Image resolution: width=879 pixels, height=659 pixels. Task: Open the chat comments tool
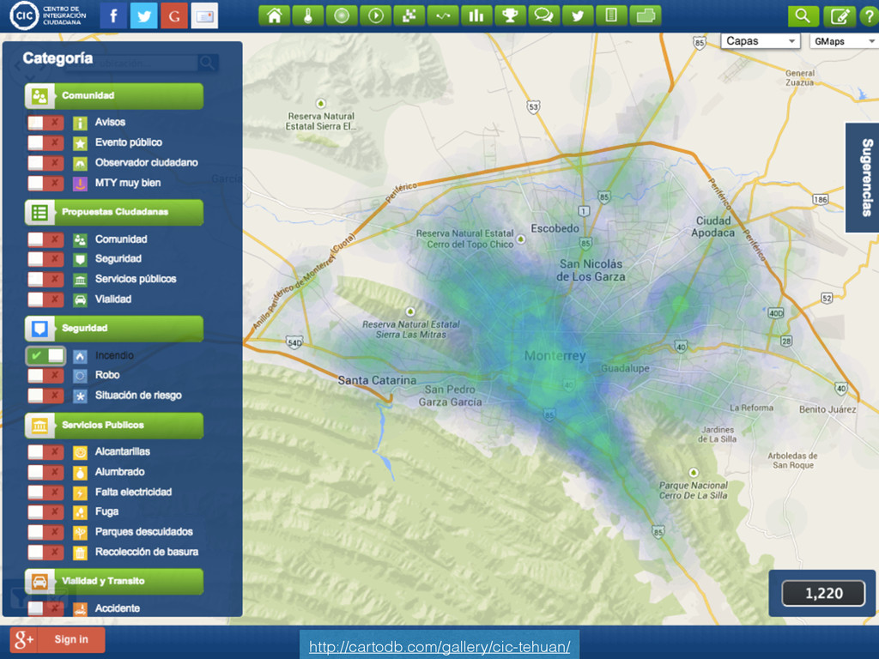pyautogui.click(x=543, y=15)
